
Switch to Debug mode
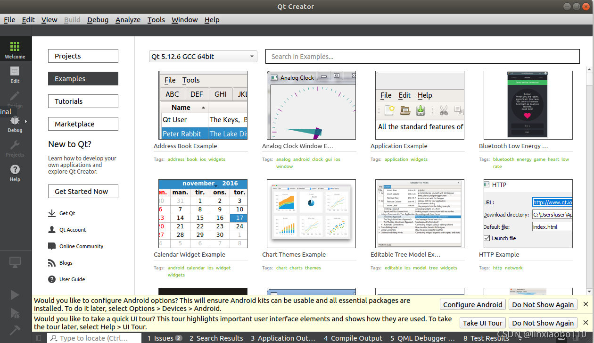(x=15, y=124)
